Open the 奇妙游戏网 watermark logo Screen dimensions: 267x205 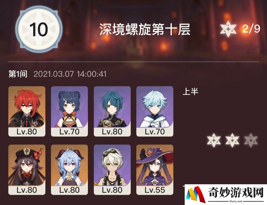point(226,194)
